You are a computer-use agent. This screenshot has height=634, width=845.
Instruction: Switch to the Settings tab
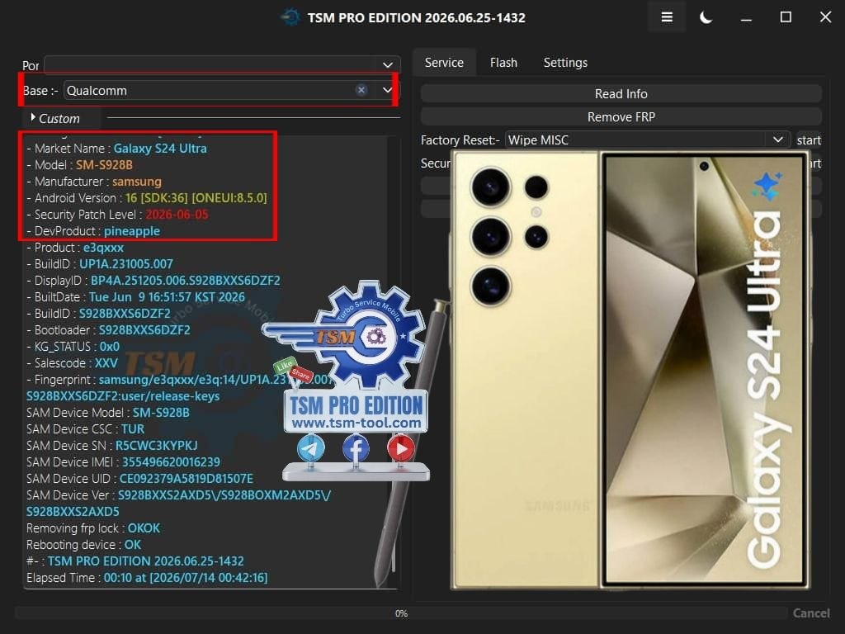tap(565, 63)
